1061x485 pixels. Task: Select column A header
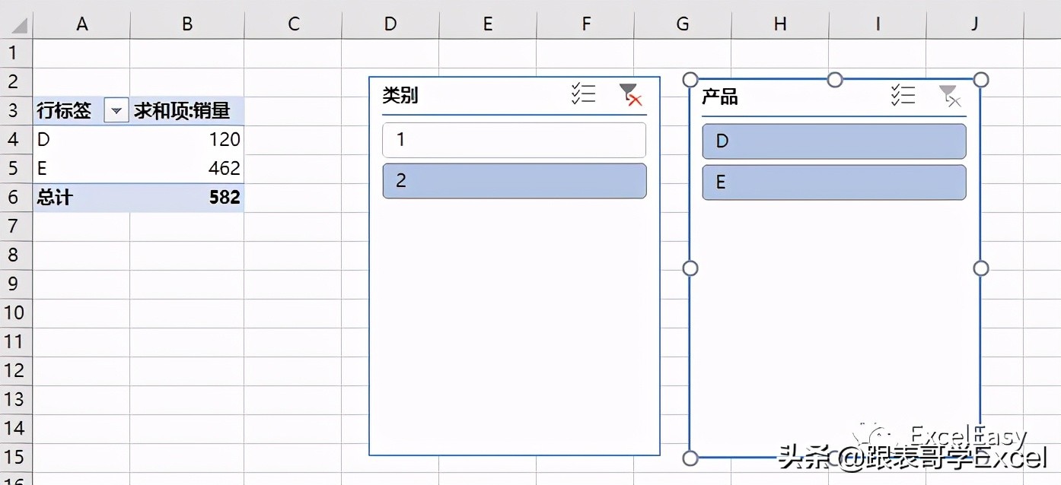tap(81, 24)
